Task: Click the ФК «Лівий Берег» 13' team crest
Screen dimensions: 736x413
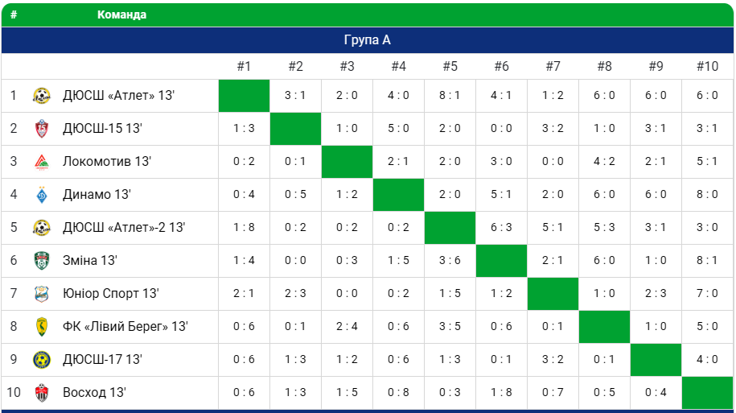Action: click(41, 327)
